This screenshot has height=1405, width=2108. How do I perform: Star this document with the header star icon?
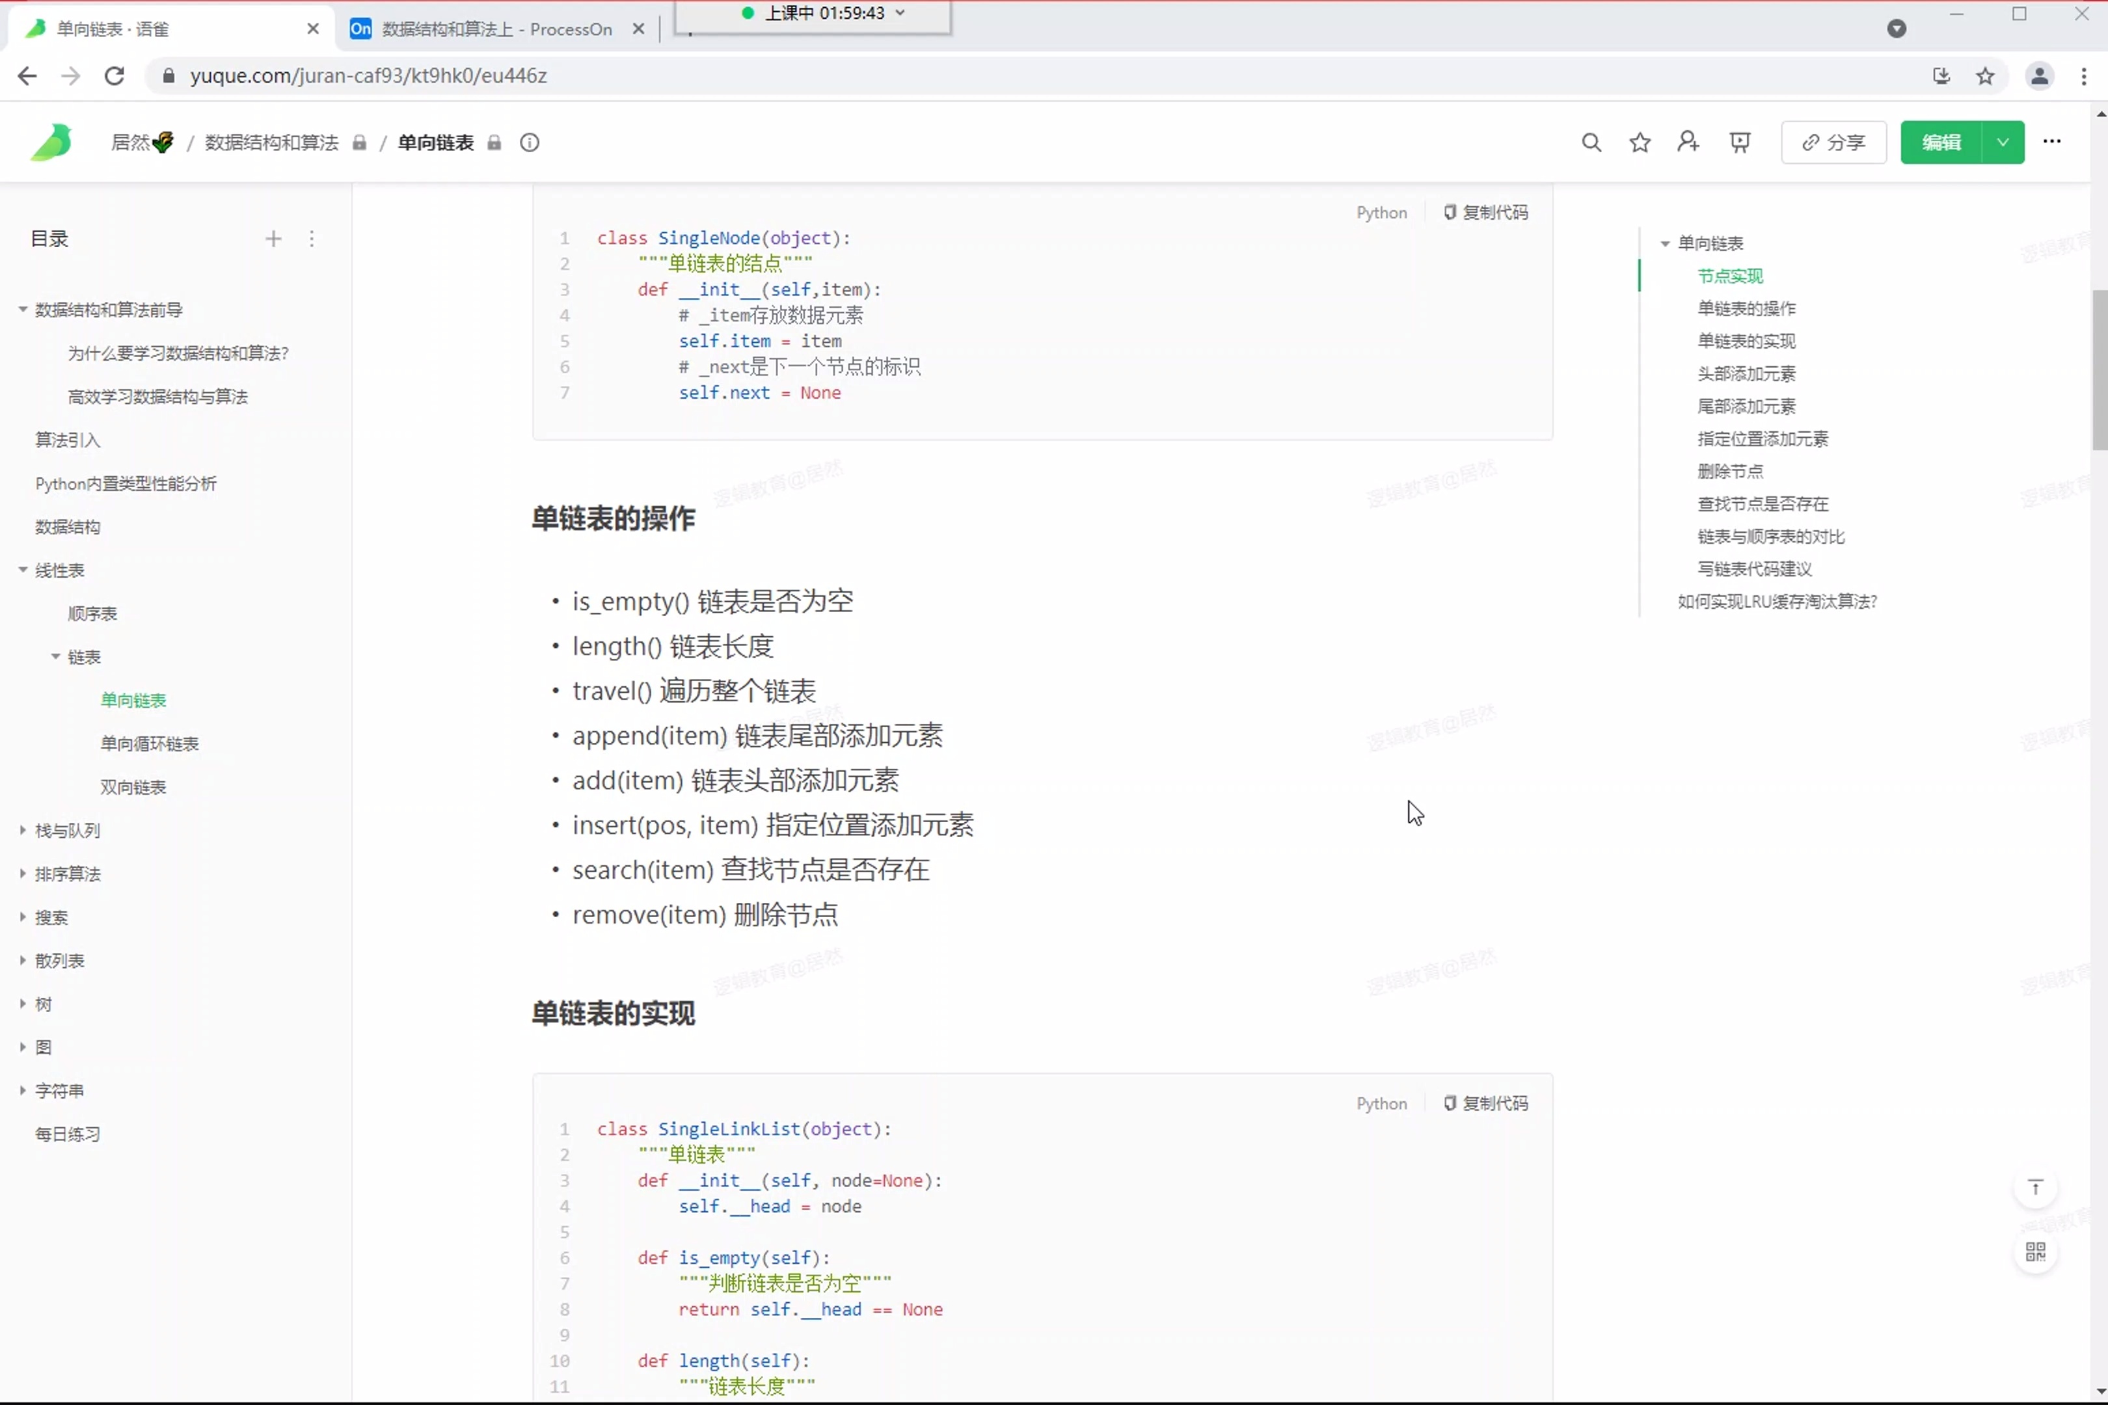(x=1640, y=142)
